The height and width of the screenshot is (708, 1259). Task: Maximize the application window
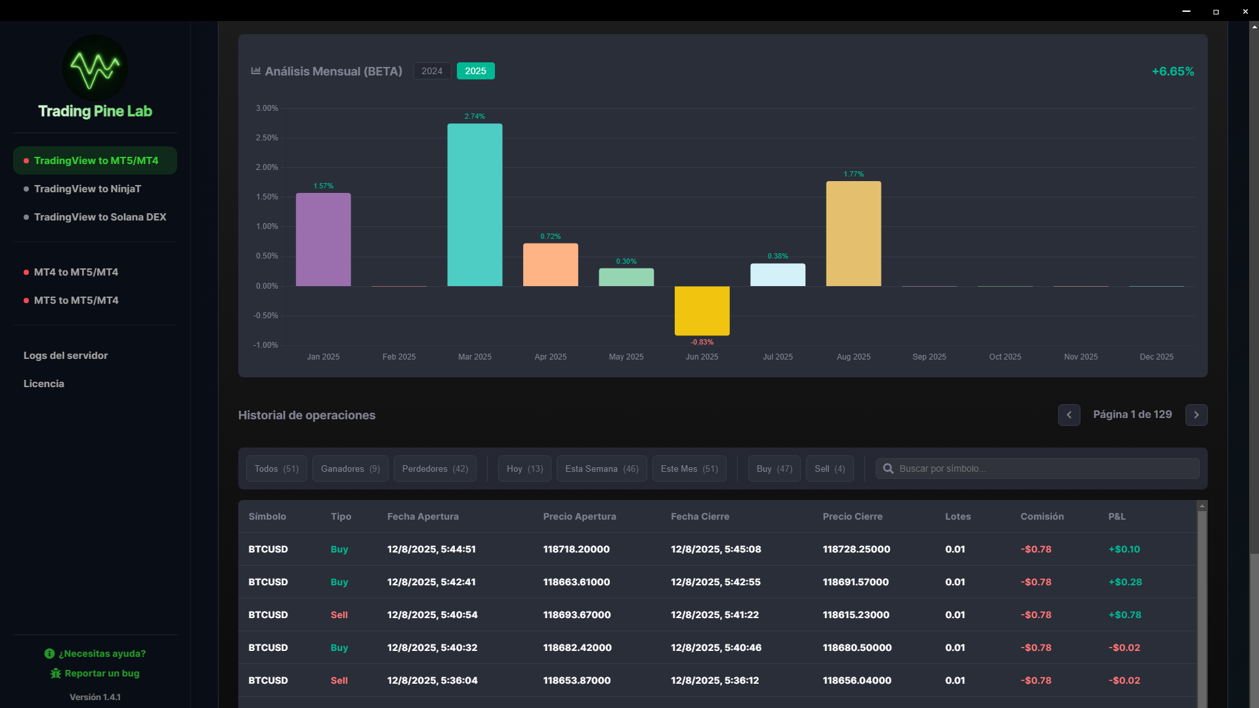pyautogui.click(x=1216, y=11)
